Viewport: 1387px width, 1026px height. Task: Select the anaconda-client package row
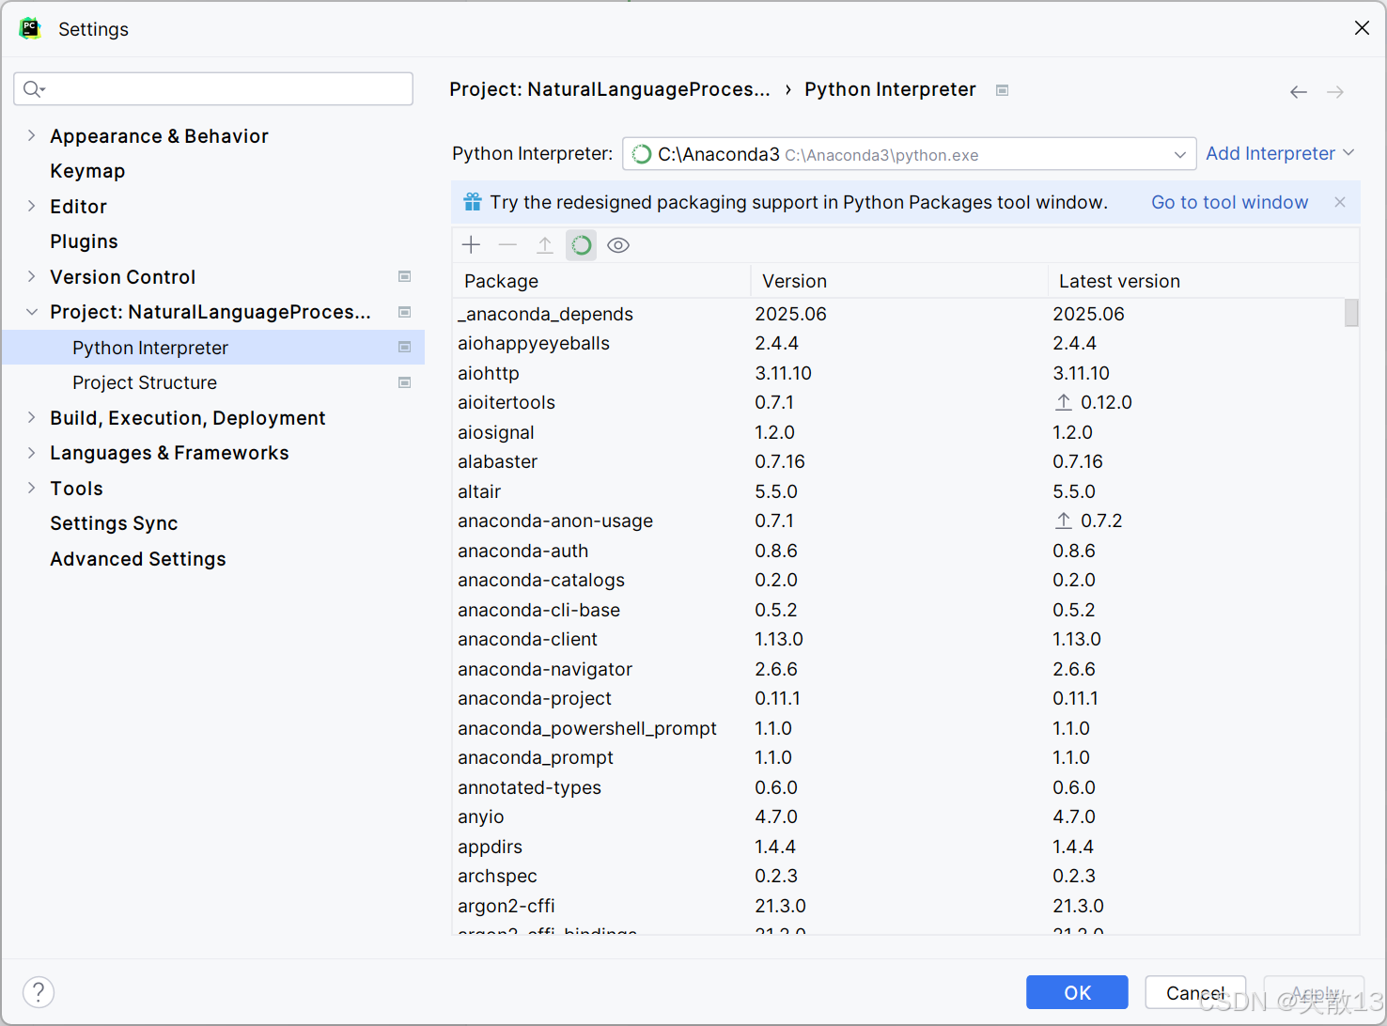click(898, 639)
